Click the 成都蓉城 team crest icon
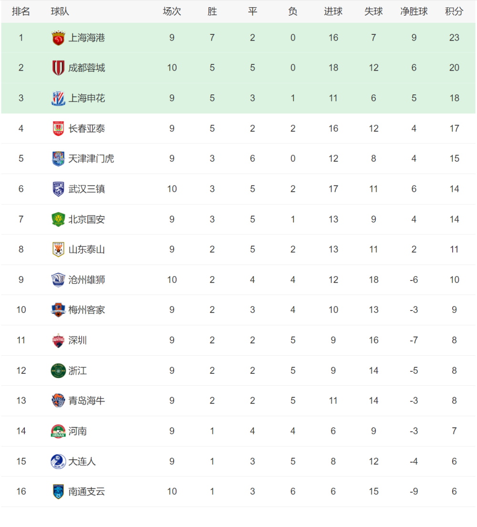The image size is (477, 527). pyautogui.click(x=58, y=68)
